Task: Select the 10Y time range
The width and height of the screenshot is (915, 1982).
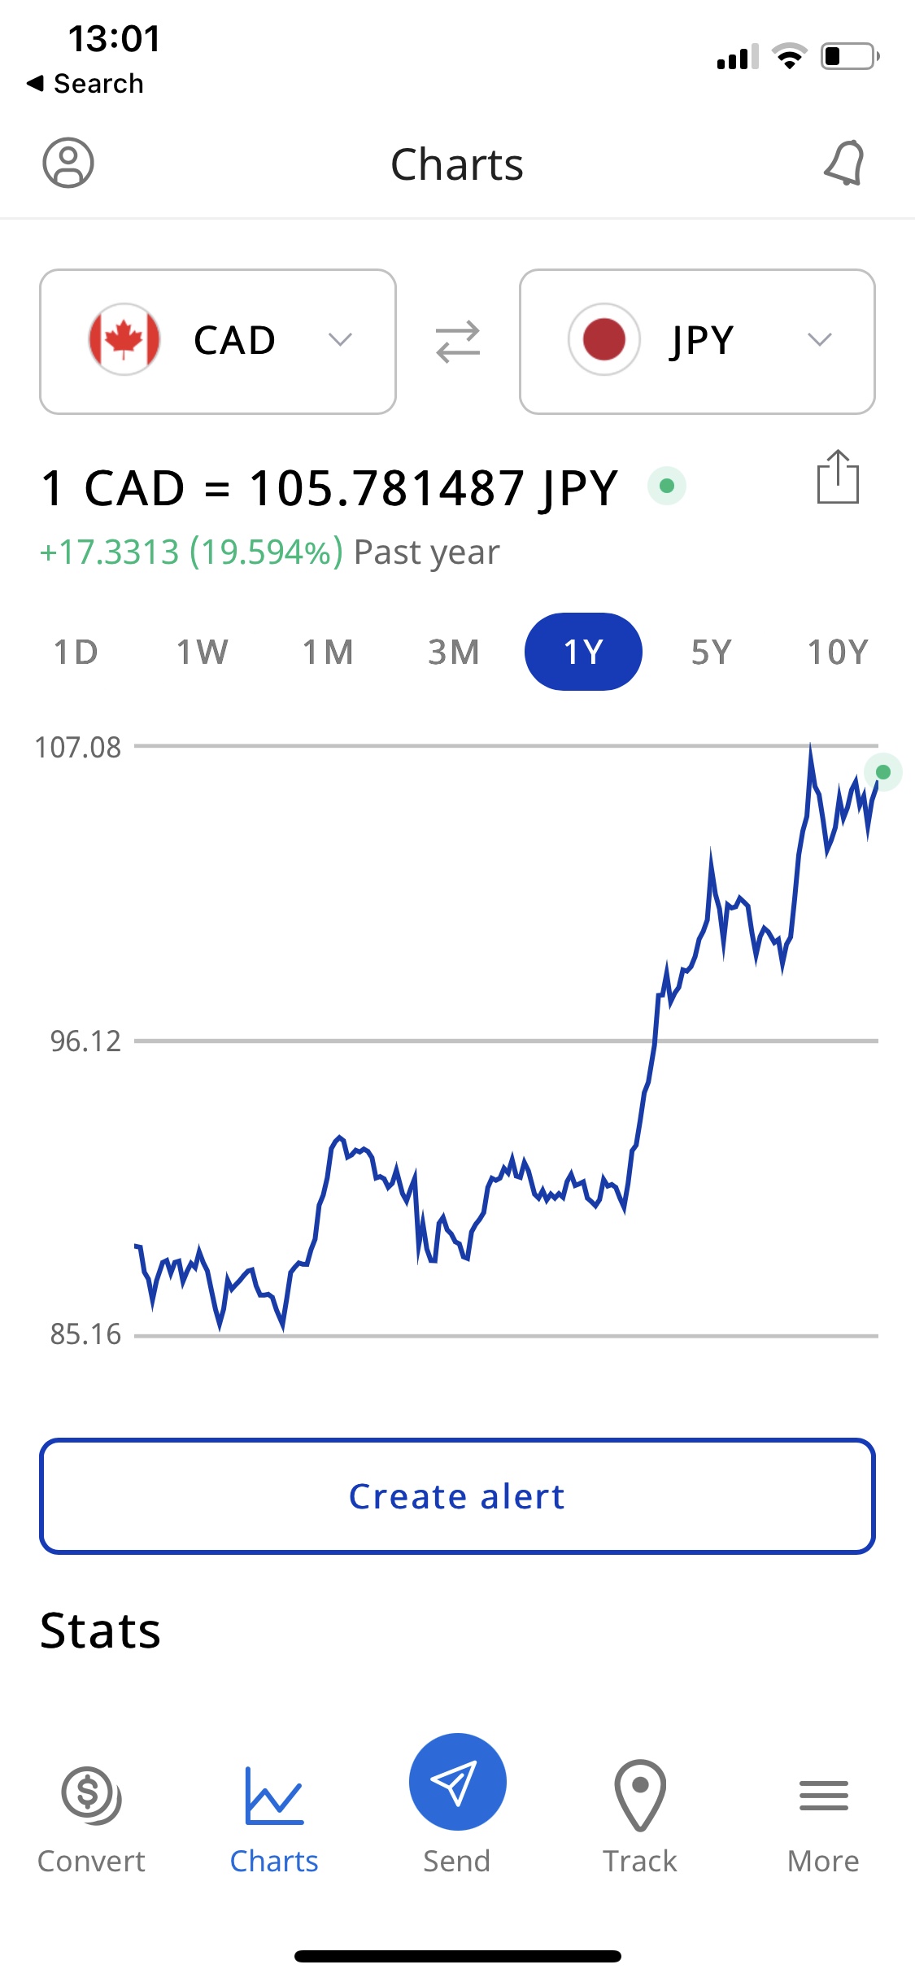Action: pyautogui.click(x=838, y=652)
